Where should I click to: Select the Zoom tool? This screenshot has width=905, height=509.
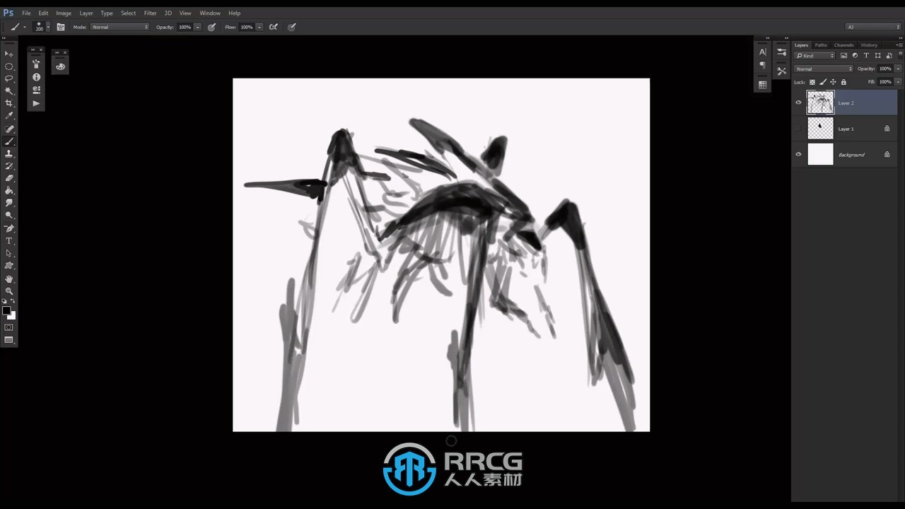[9, 291]
